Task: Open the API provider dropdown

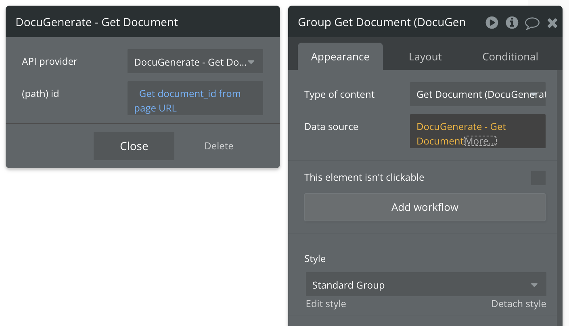Action: [x=195, y=62]
